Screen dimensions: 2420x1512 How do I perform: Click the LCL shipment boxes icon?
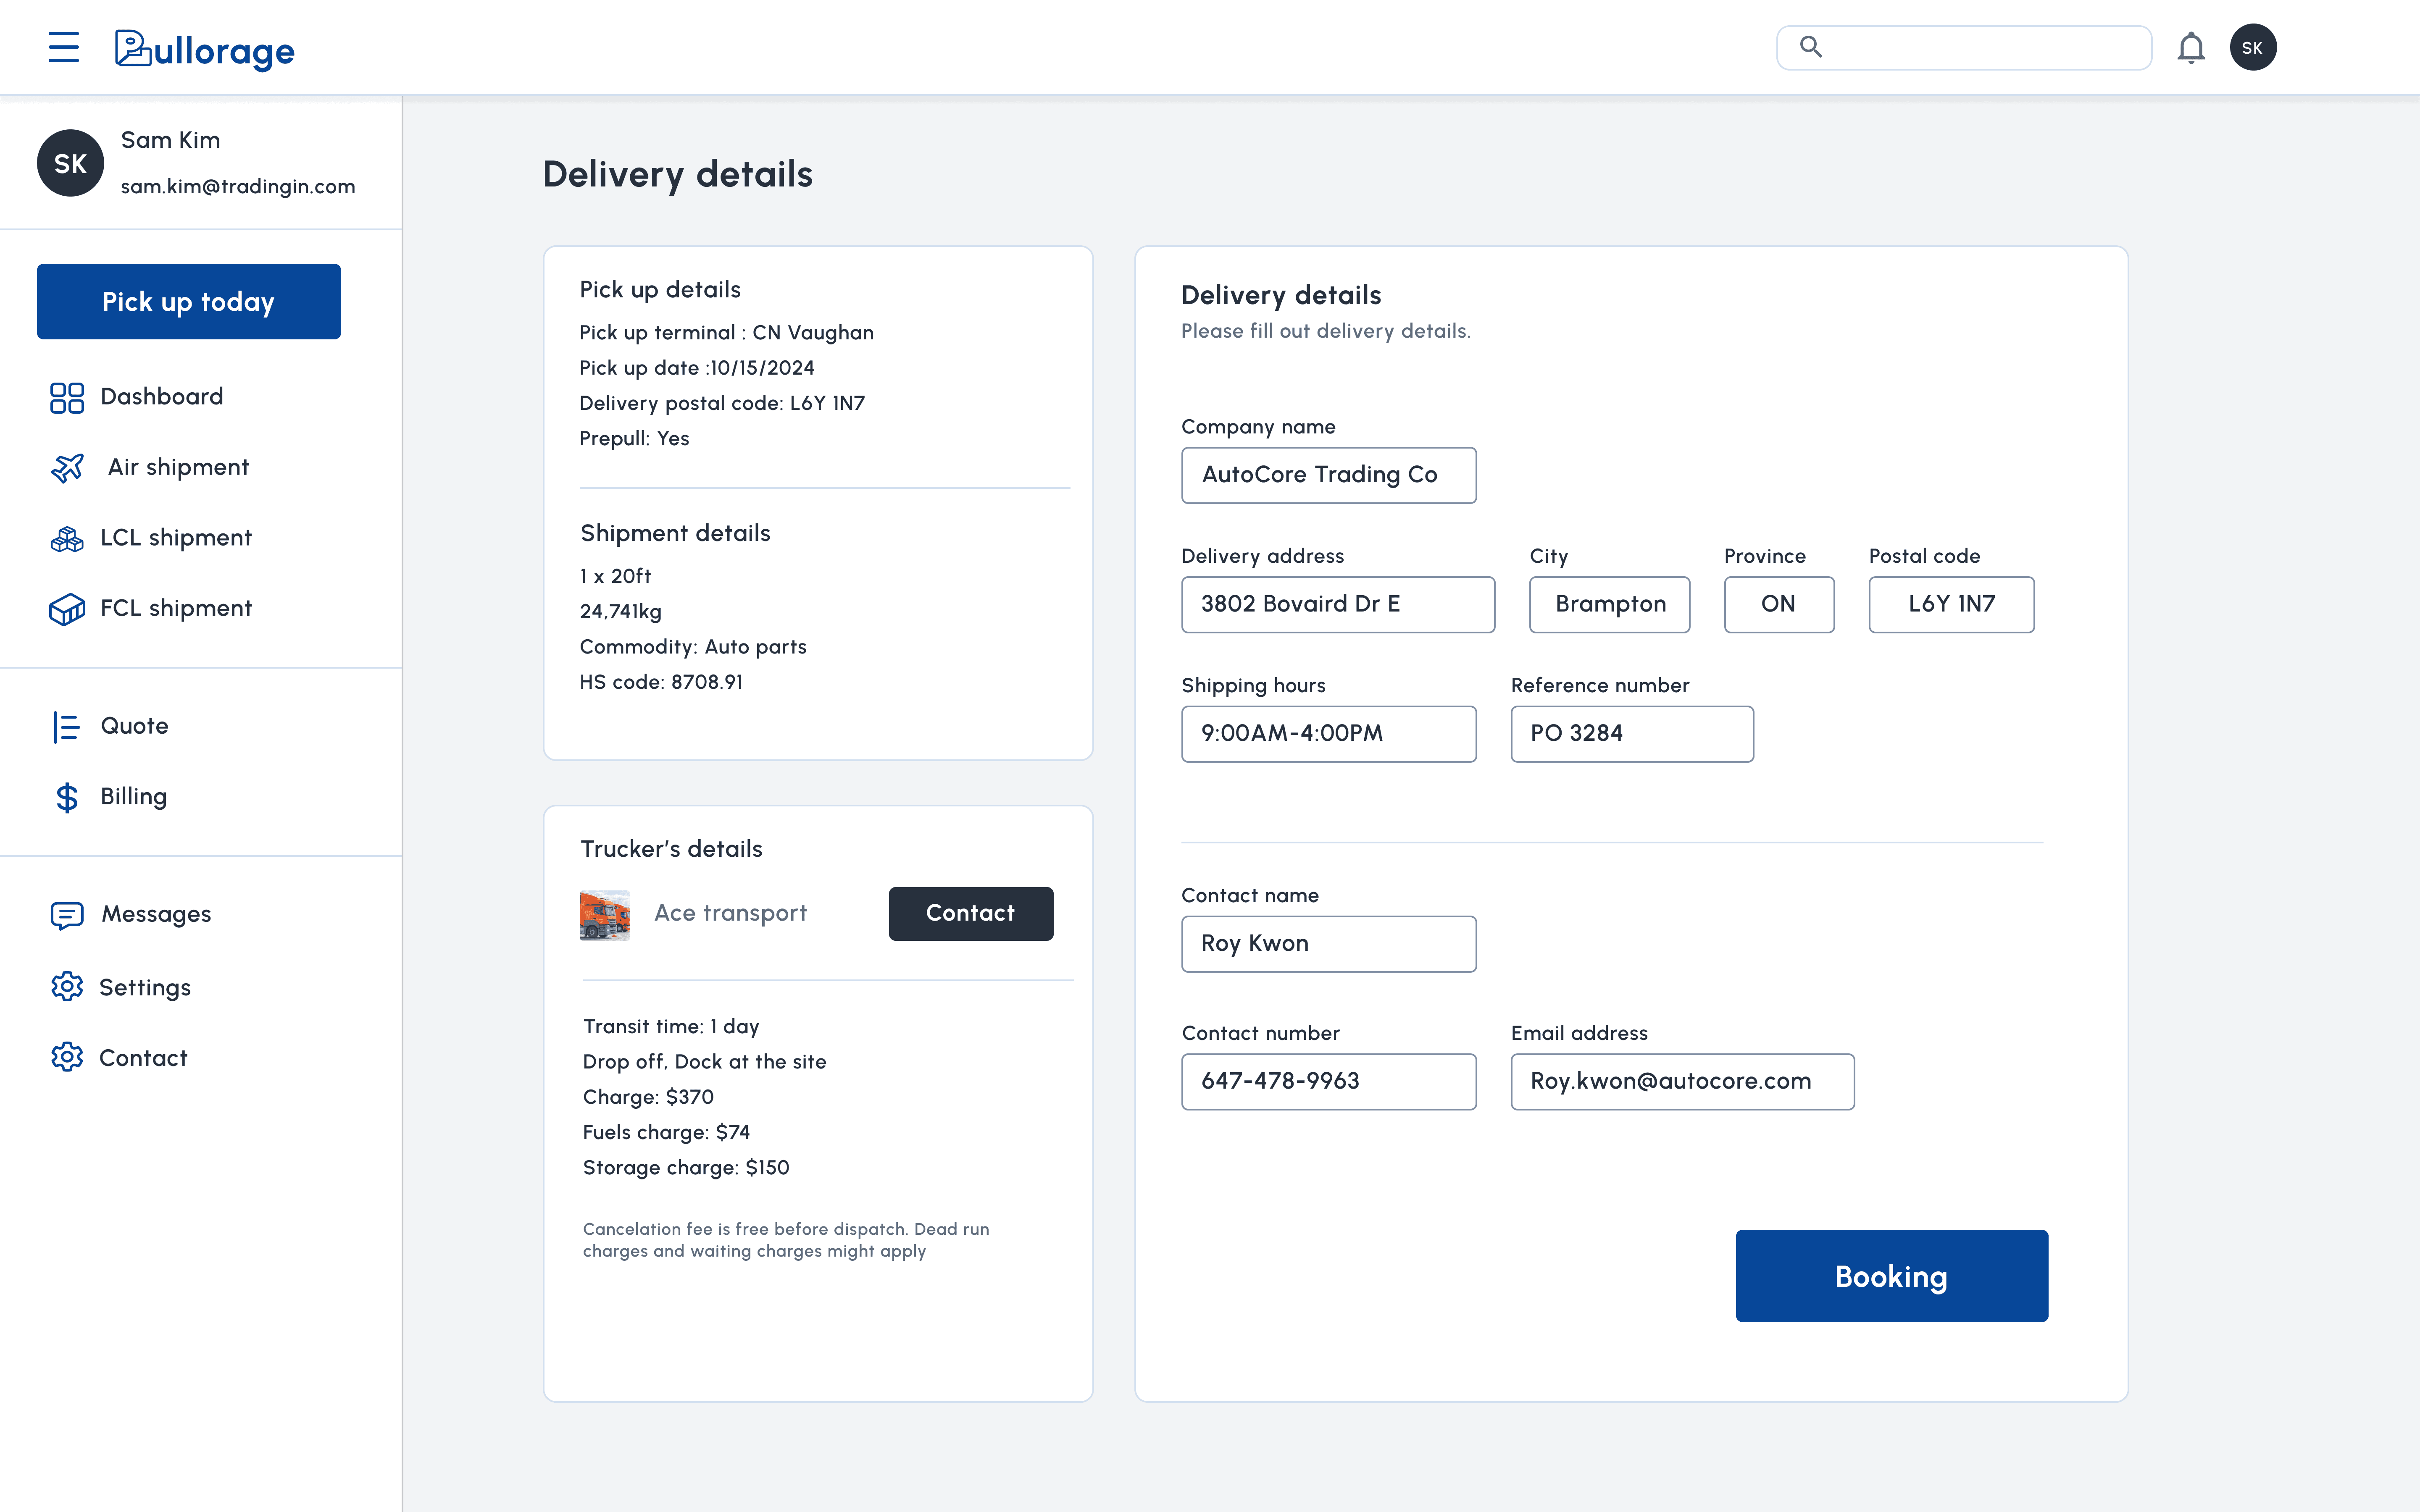point(67,538)
